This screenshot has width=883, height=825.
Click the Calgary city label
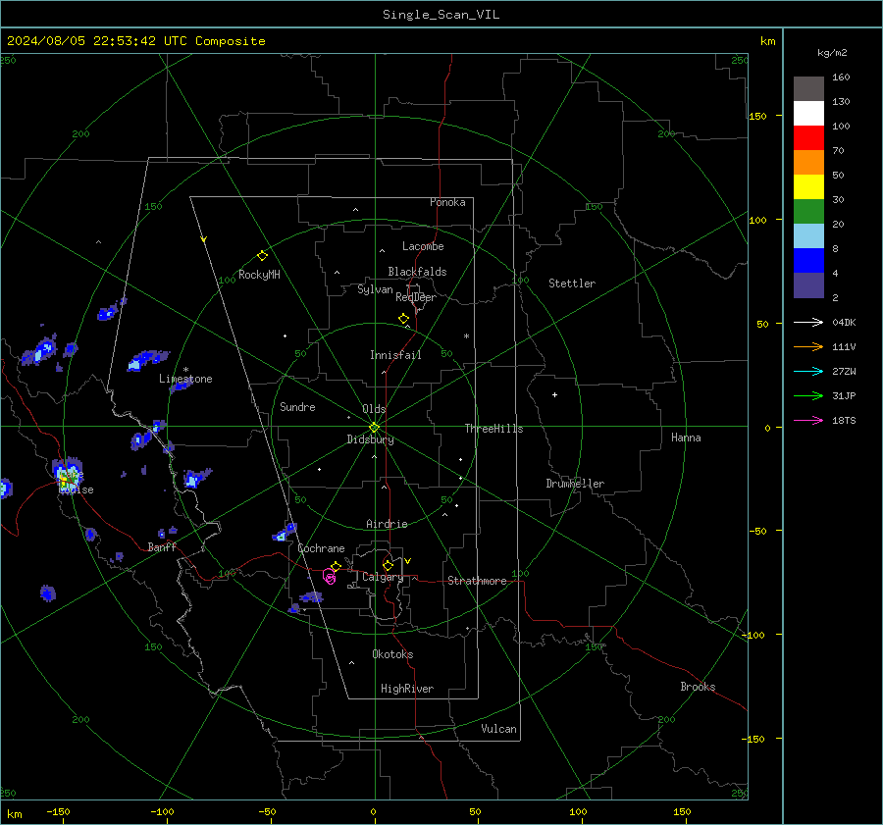pos(383,577)
